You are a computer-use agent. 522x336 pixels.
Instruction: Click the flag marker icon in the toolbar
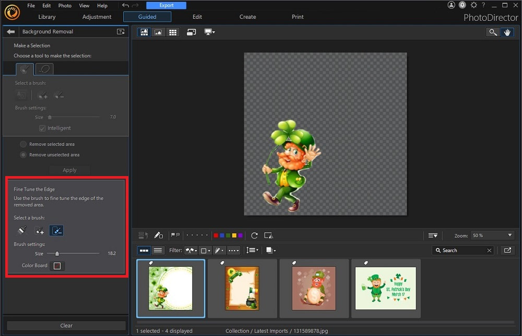coord(173,235)
